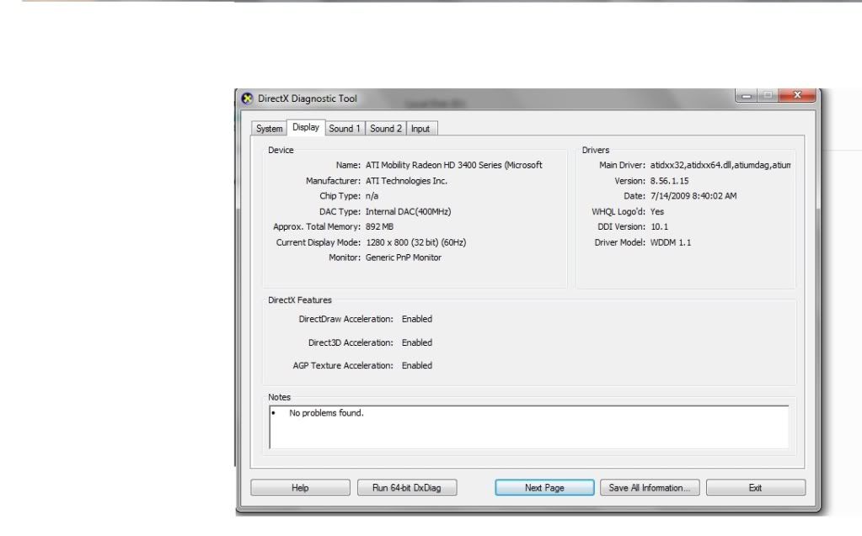Viewport: 862px width, 536px height.
Task: Click the 'AGP Texture Acceleration:' label
Action: [x=343, y=366]
